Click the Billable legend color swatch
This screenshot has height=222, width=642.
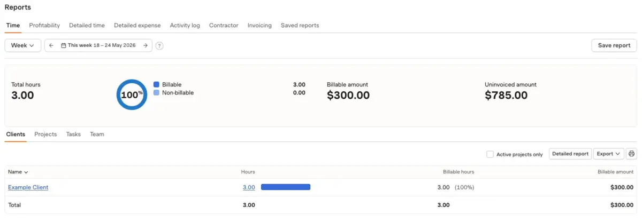156,84
